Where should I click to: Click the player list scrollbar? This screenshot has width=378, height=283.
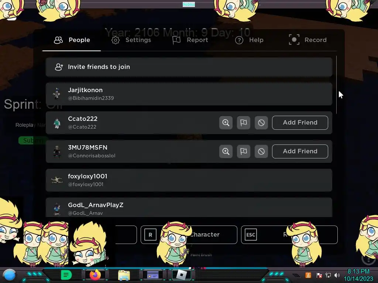pyautogui.click(x=336, y=85)
